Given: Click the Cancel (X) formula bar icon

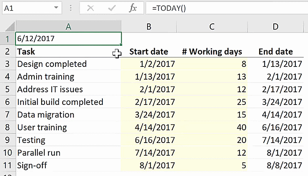Looking at the screenshot, I should click(x=91, y=8).
